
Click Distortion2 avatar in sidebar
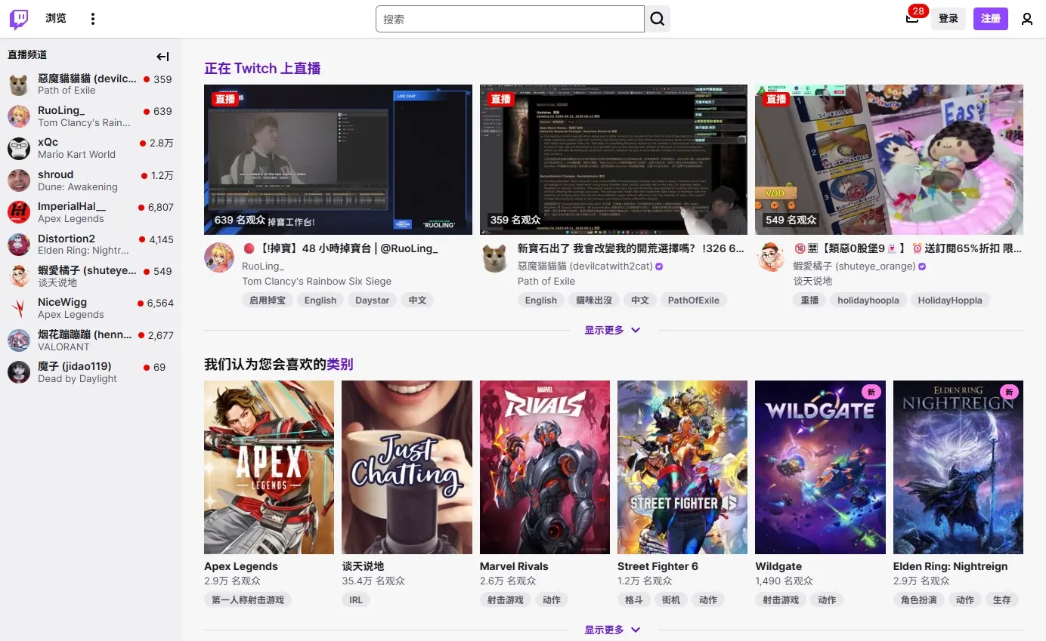[19, 245]
